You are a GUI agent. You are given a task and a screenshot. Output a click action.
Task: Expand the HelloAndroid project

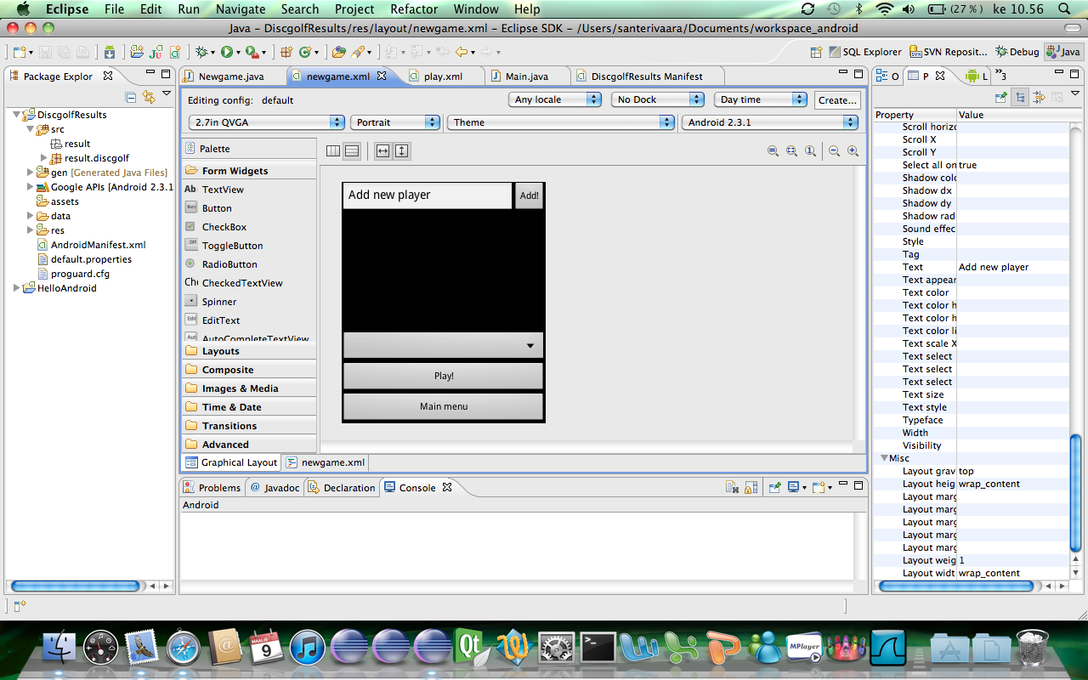(x=17, y=288)
